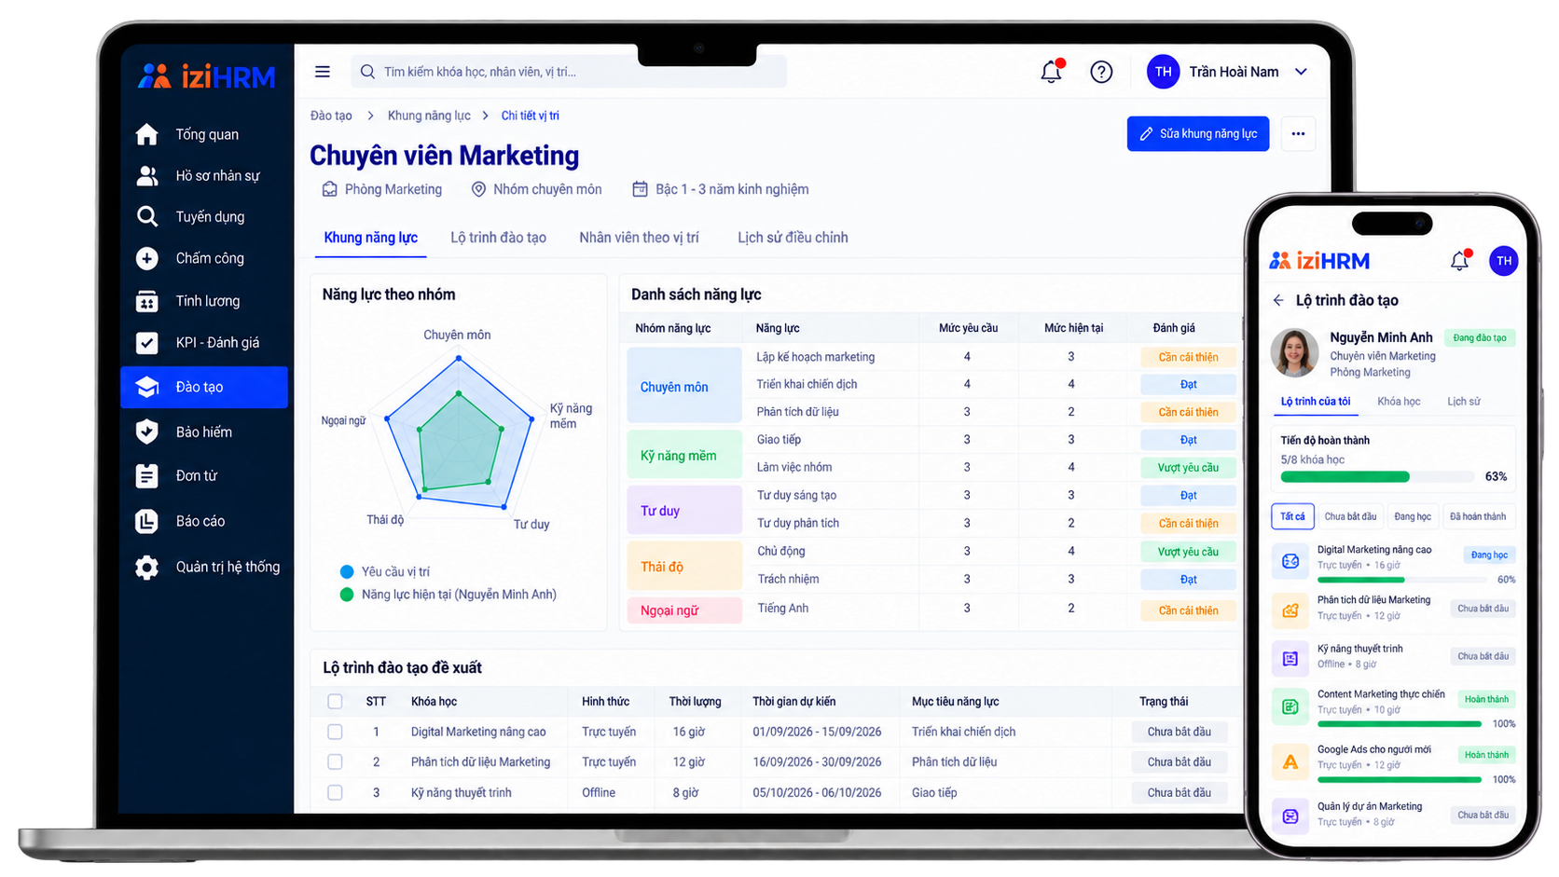Open the Lịch sử điều chỉnh tab
1559x877 pixels.
click(793, 238)
